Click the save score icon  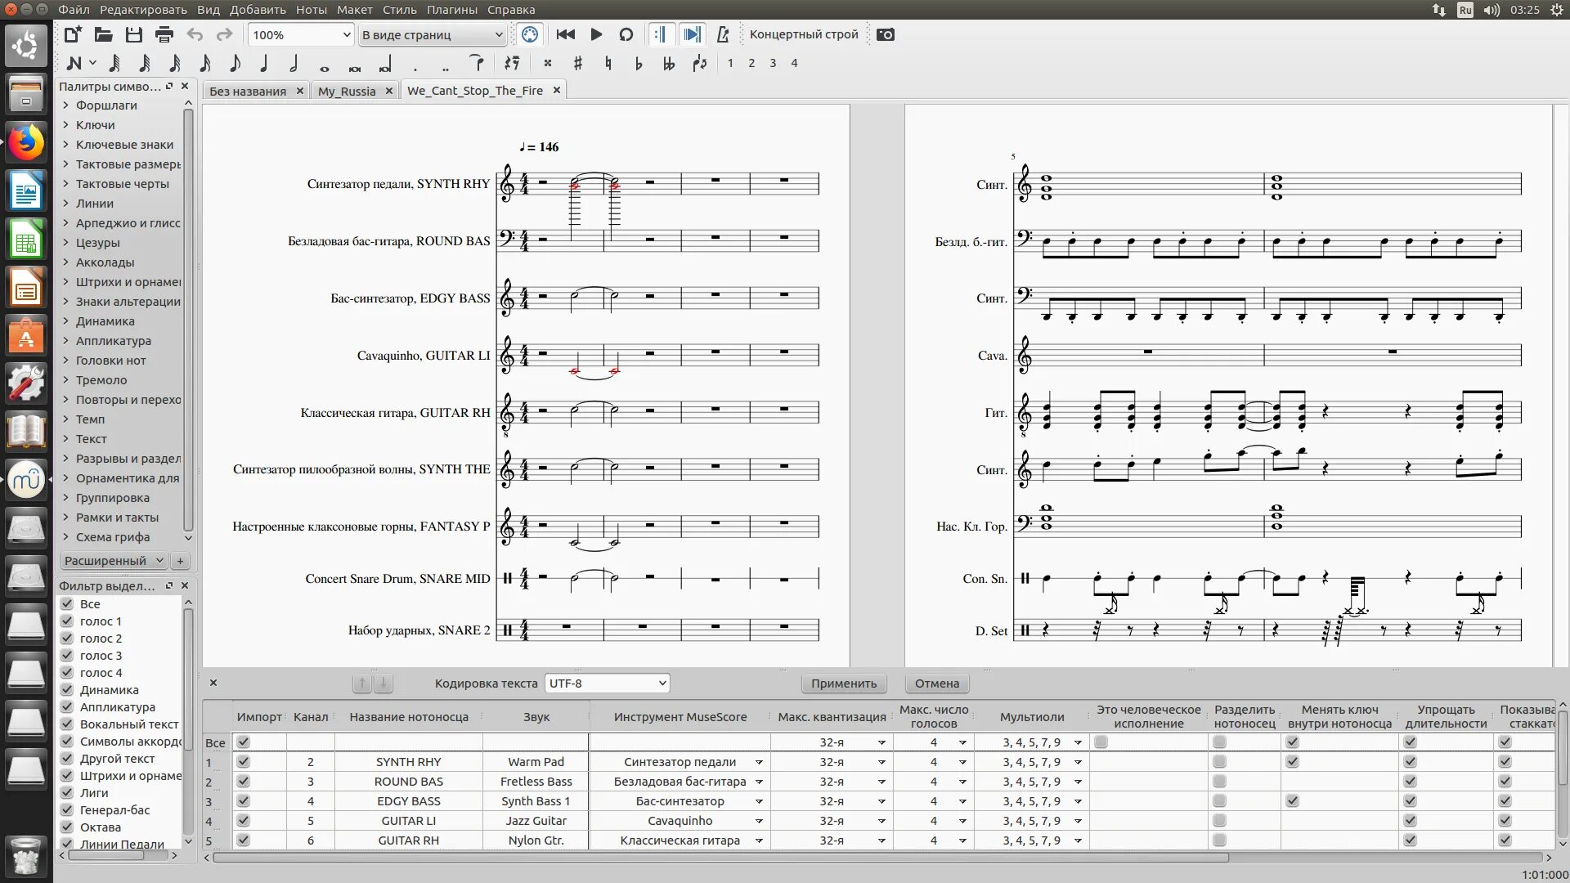click(134, 34)
